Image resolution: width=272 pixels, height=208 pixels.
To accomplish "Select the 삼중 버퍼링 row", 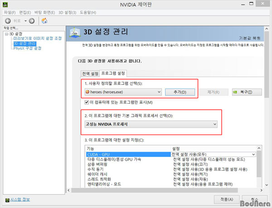I will pyautogui.click(x=97, y=164).
